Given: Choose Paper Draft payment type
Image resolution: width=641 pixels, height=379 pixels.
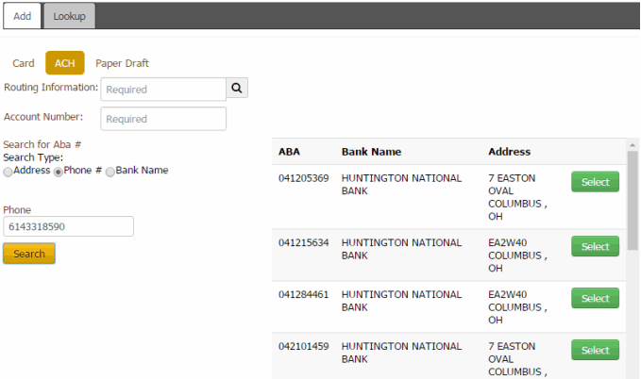Looking at the screenshot, I should click(122, 63).
